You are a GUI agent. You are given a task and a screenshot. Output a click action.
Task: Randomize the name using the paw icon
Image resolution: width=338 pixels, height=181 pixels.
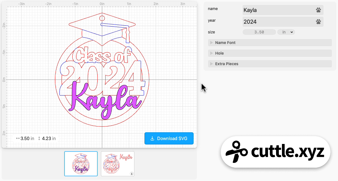pyautogui.click(x=319, y=10)
